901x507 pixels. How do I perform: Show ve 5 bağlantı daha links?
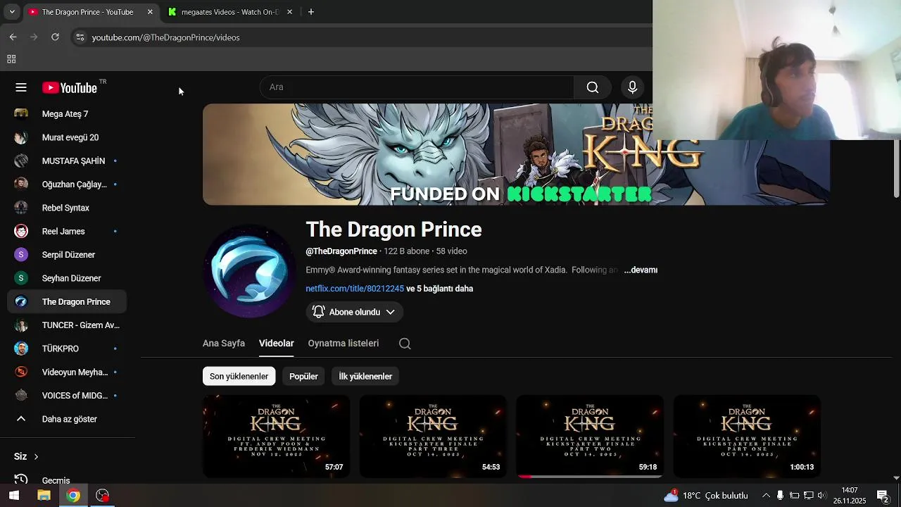pyautogui.click(x=439, y=289)
